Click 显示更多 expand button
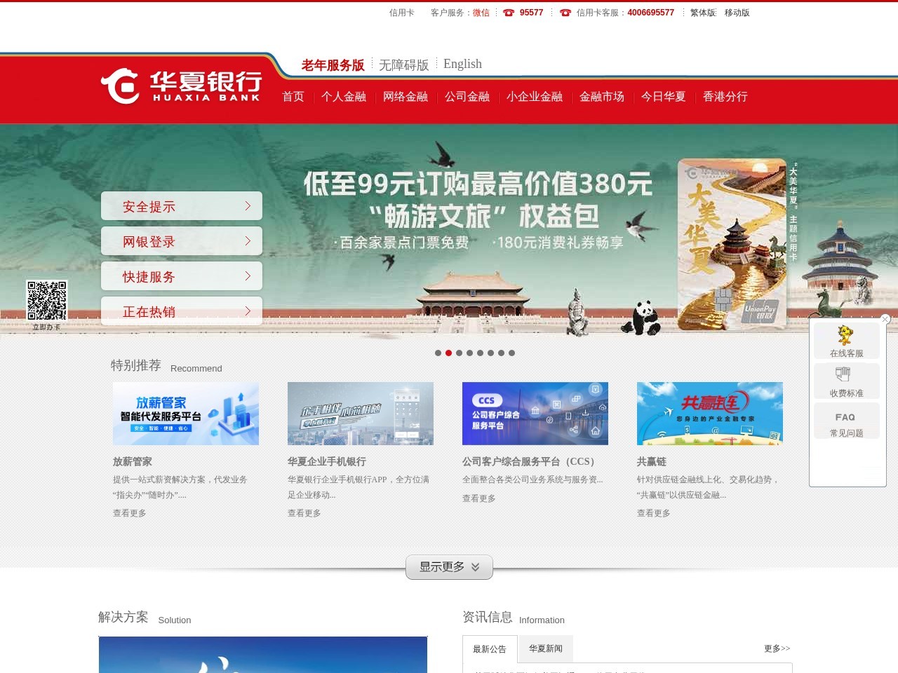898x673 pixels. pos(449,567)
